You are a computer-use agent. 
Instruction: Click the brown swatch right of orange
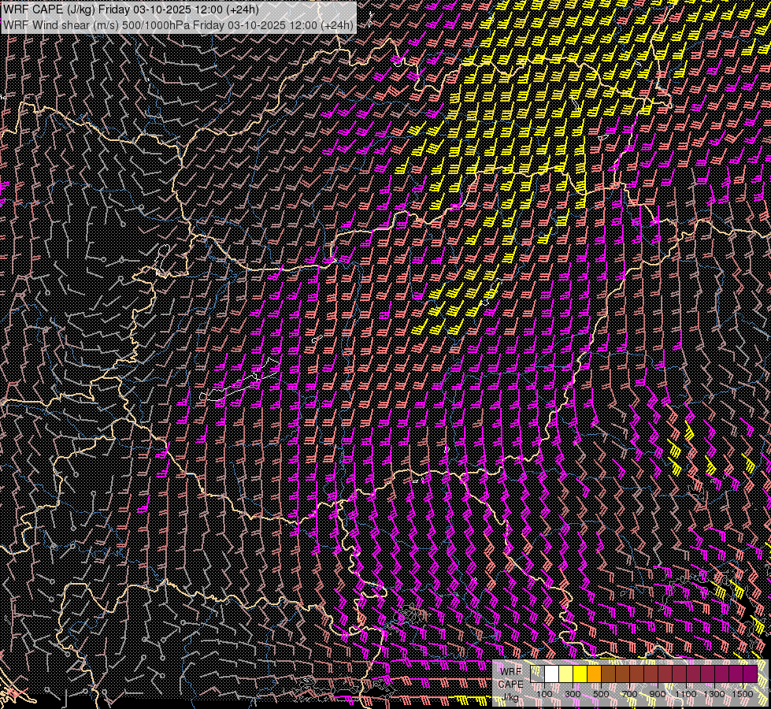(x=609, y=674)
